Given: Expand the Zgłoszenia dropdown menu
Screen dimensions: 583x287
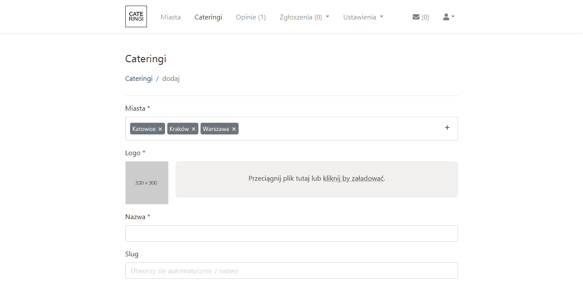Looking at the screenshot, I should (304, 17).
